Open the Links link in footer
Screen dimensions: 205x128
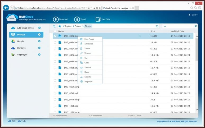pos(22,121)
